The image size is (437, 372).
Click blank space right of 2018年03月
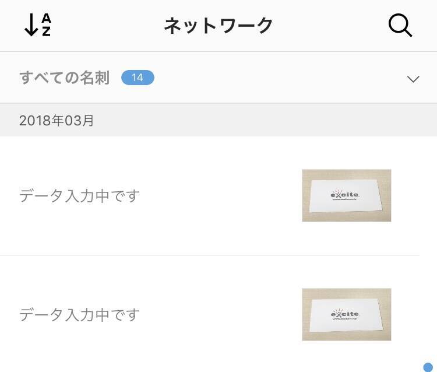pos(262,121)
